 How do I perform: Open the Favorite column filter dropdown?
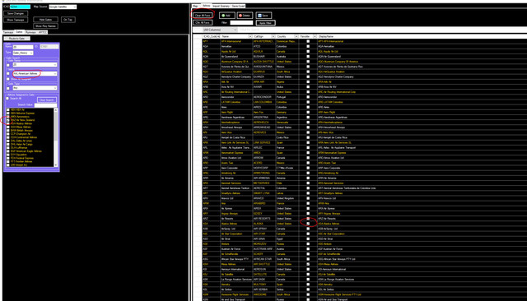pos(315,36)
